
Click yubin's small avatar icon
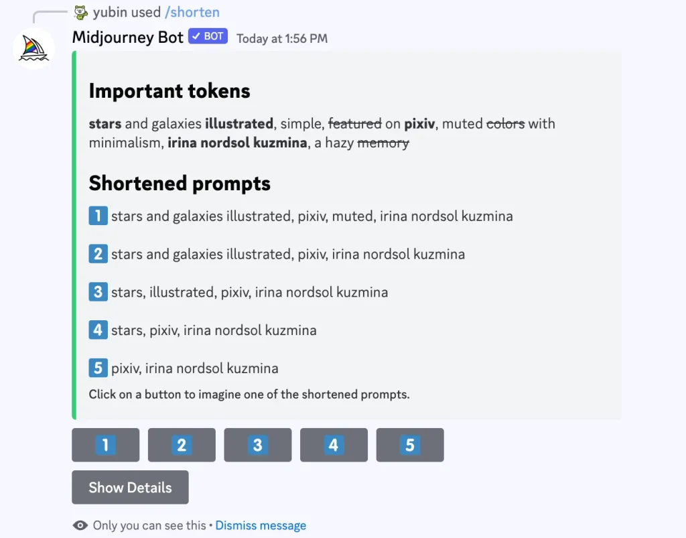81,12
